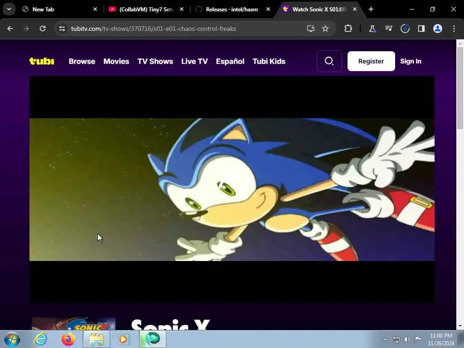Open TV Shows section
The width and height of the screenshot is (464, 348).
tap(155, 61)
